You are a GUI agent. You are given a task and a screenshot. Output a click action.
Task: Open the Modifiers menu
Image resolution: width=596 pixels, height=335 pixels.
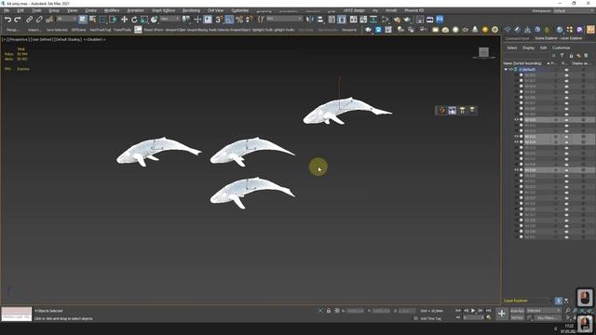112,10
